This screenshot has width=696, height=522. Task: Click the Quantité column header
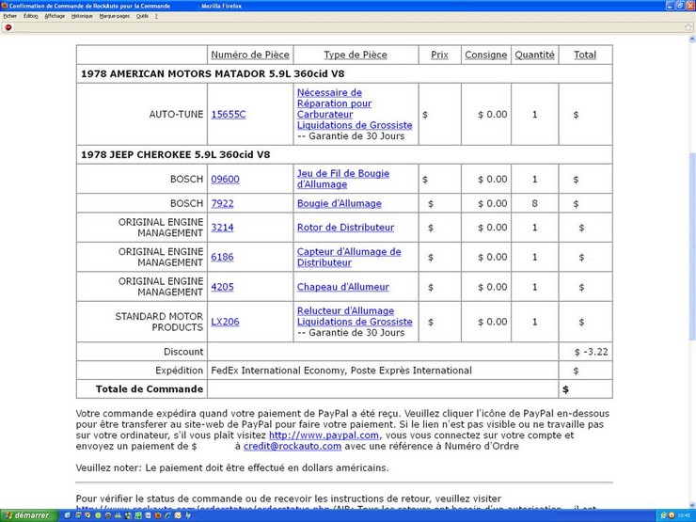coord(534,55)
